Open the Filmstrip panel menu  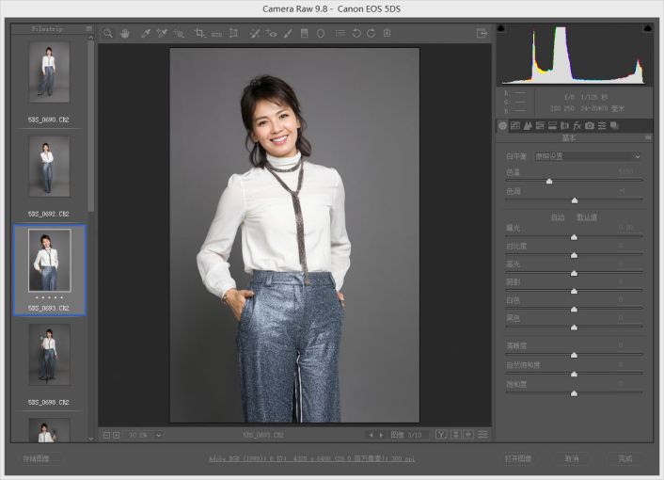coord(89,29)
